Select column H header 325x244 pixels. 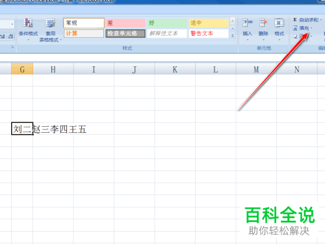(53, 69)
